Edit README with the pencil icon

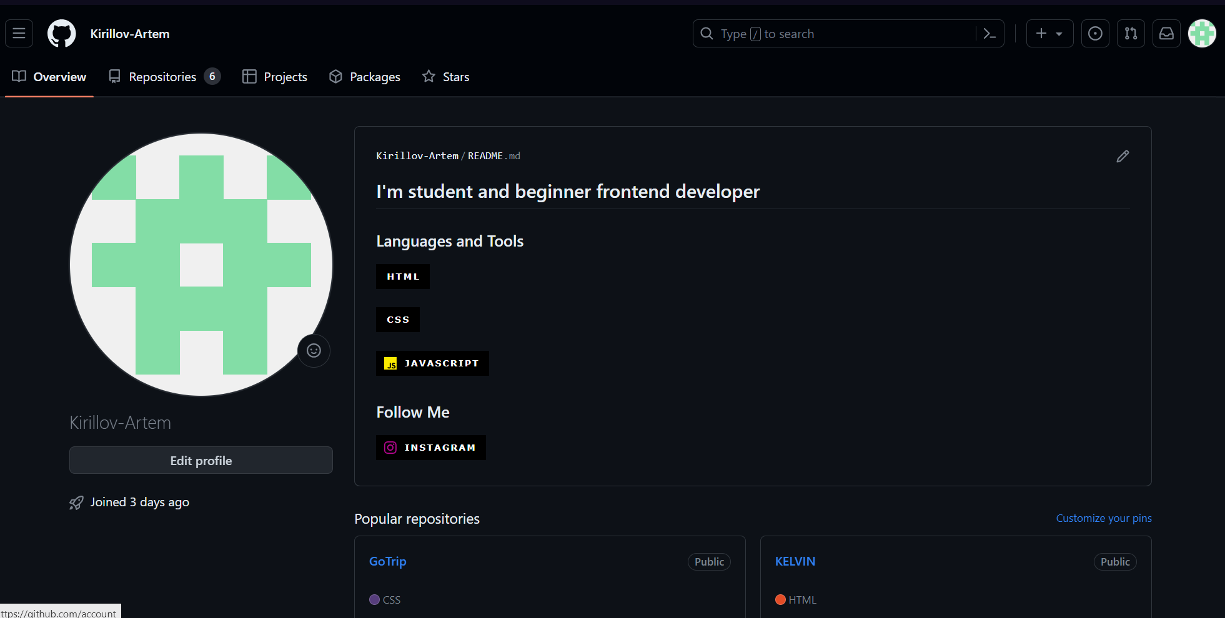click(x=1123, y=156)
